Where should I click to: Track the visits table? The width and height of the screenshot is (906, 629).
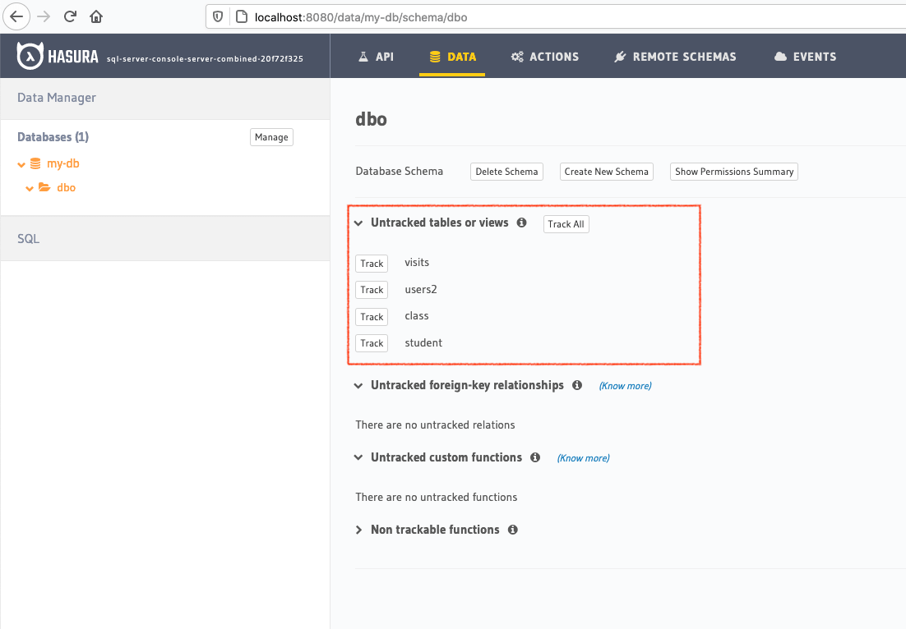click(x=372, y=264)
